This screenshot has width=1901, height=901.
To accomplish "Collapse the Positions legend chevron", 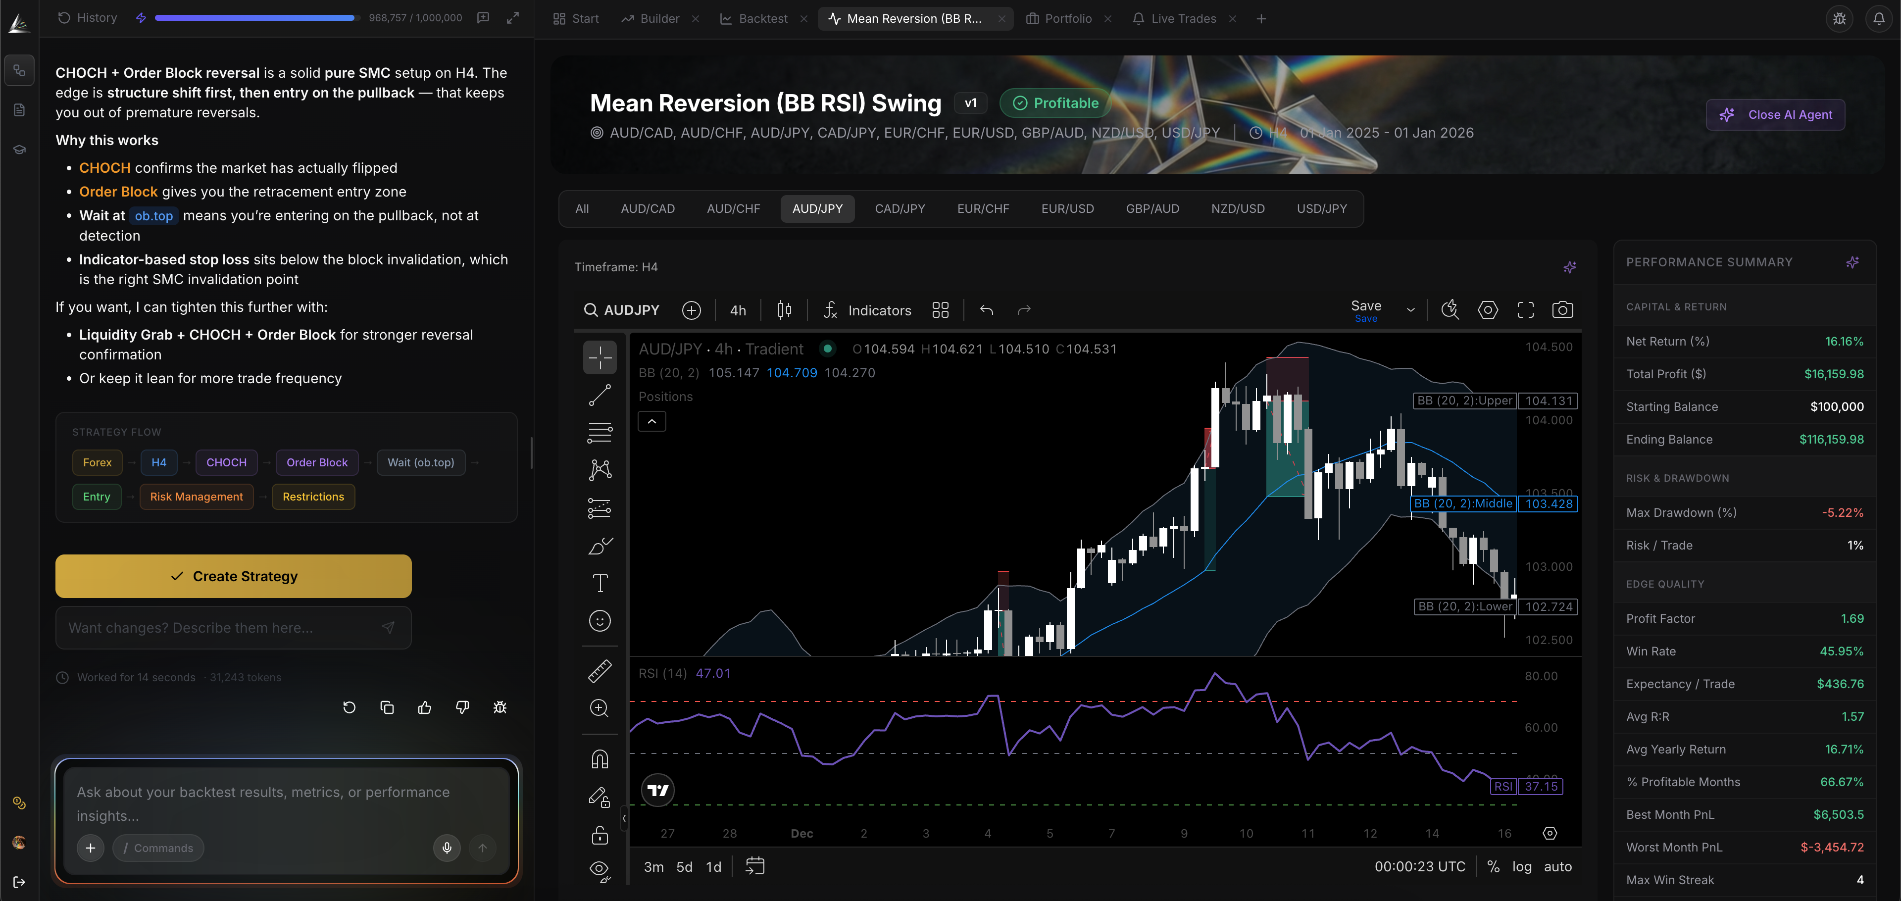I will pos(651,421).
